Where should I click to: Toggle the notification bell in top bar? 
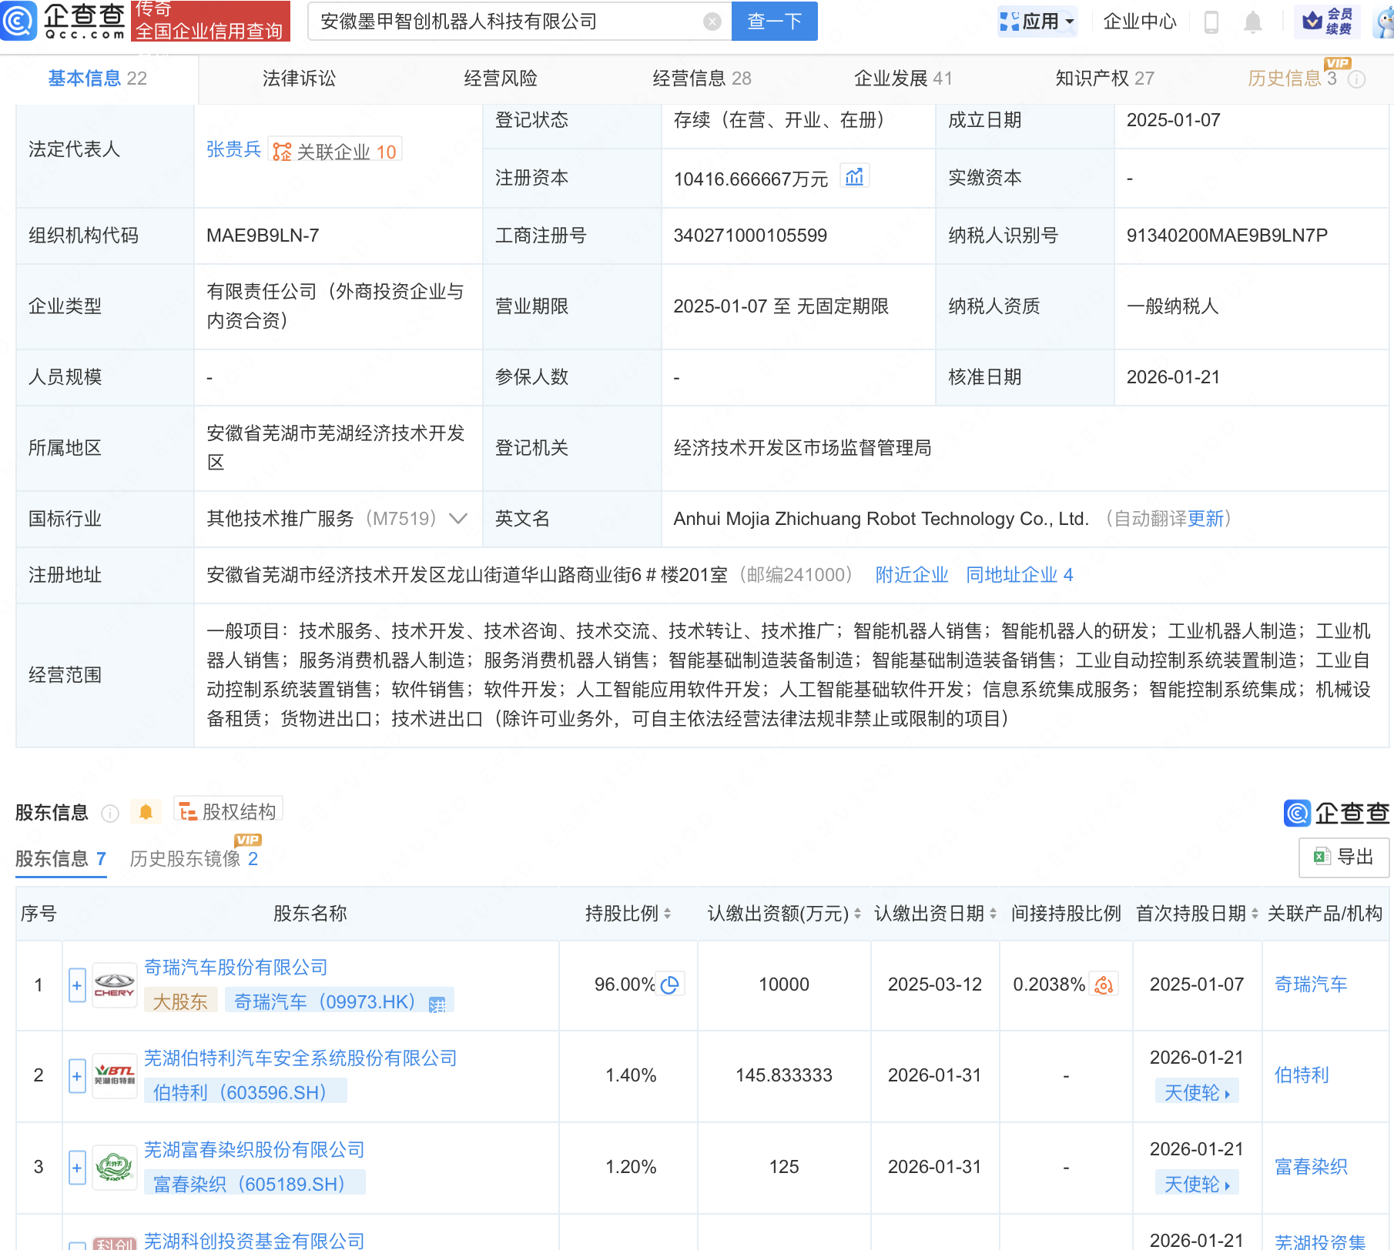[1252, 22]
